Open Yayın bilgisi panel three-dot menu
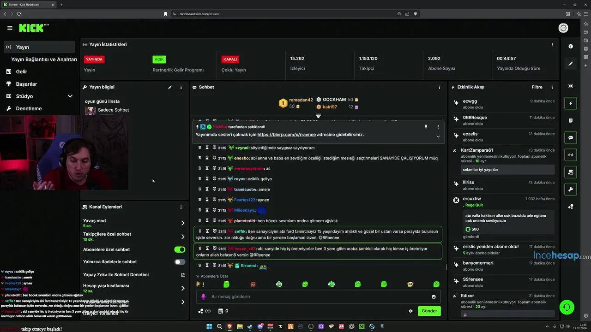The image size is (591, 332). click(181, 87)
